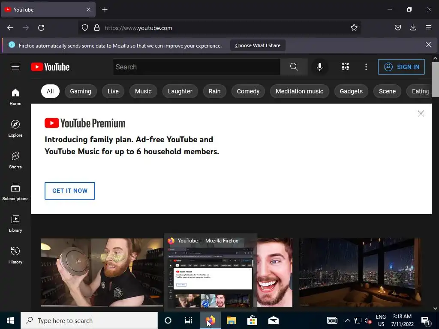439x329 pixels.
Task: Open tracking protection shield icon
Action: pos(85,28)
